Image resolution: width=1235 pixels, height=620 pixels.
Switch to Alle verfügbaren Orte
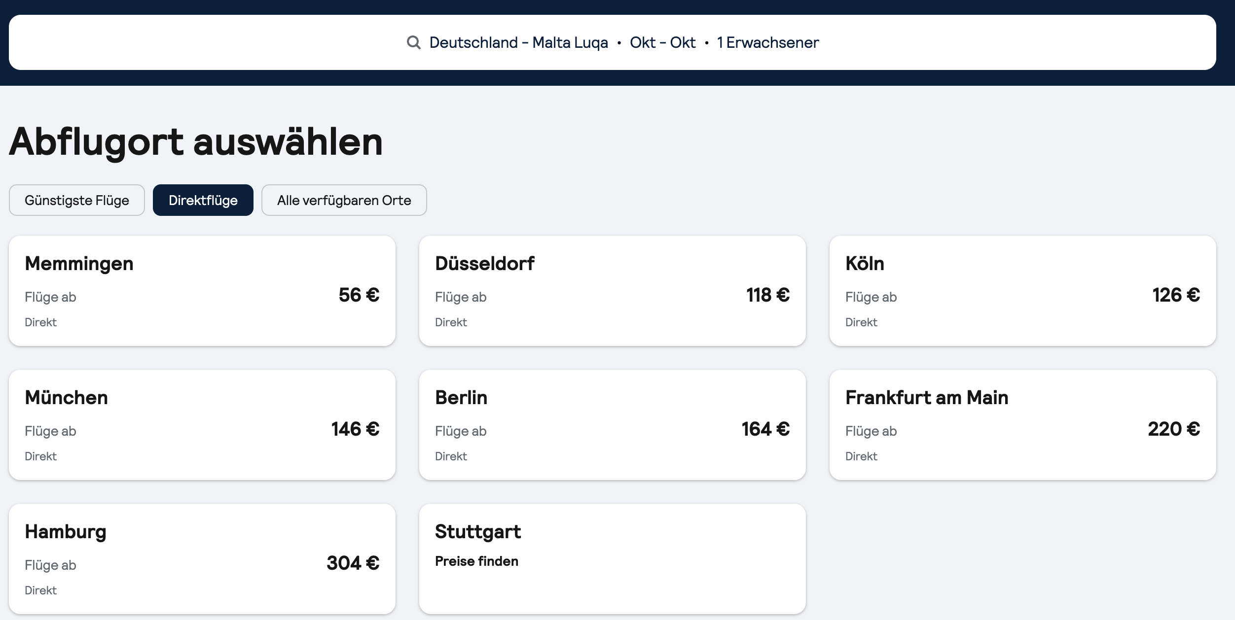click(344, 200)
